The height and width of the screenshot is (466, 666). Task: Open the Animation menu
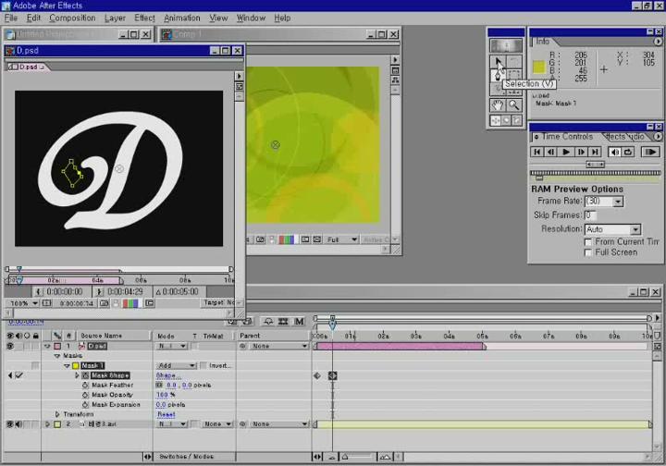pyautogui.click(x=182, y=18)
